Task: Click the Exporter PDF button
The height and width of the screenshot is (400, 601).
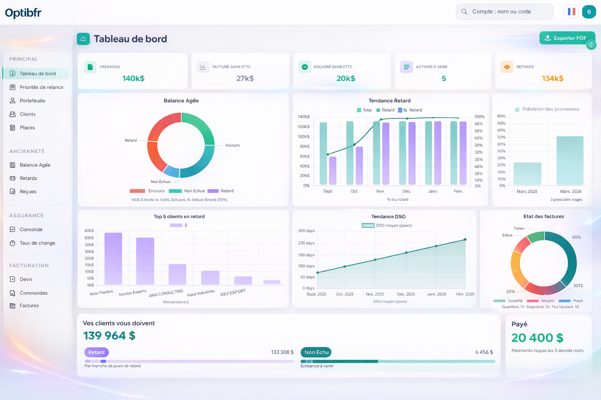Action: [x=567, y=38]
